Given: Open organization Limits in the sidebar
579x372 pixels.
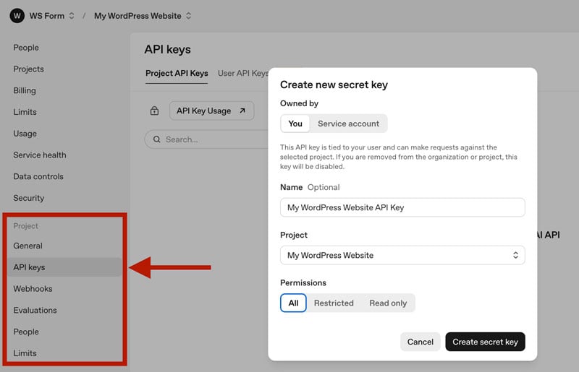Looking at the screenshot, I should [25, 112].
